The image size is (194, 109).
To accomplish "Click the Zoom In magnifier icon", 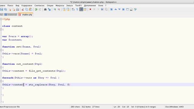I will pos(55,9).
